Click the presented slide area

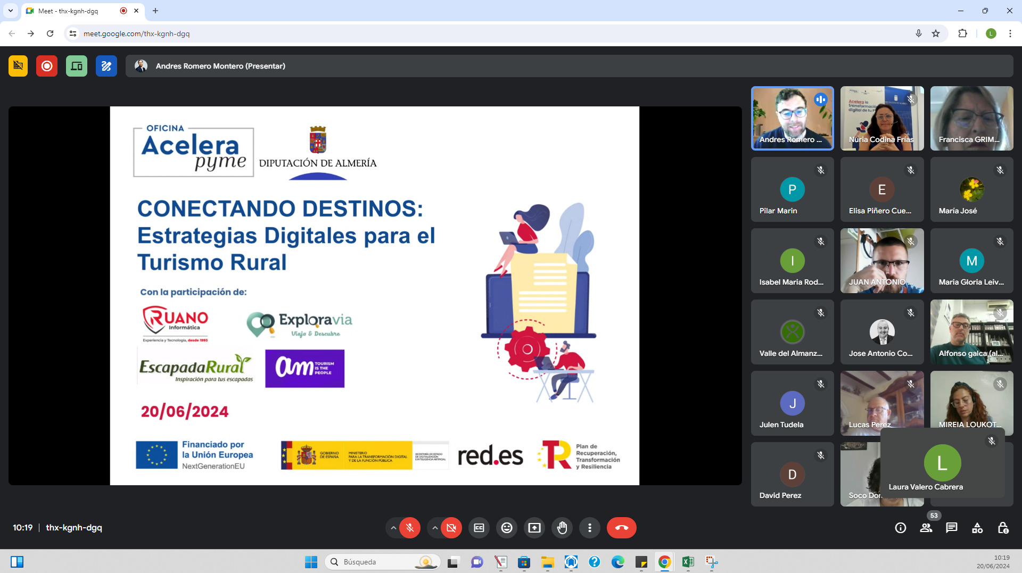[375, 296]
